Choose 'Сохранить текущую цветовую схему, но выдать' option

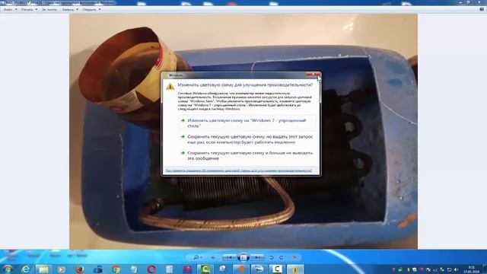247,139
